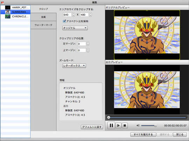This screenshot has width=189, height=141.
Task: Click the デフォルトに戻す button
Action: pyautogui.click(x=92, y=127)
